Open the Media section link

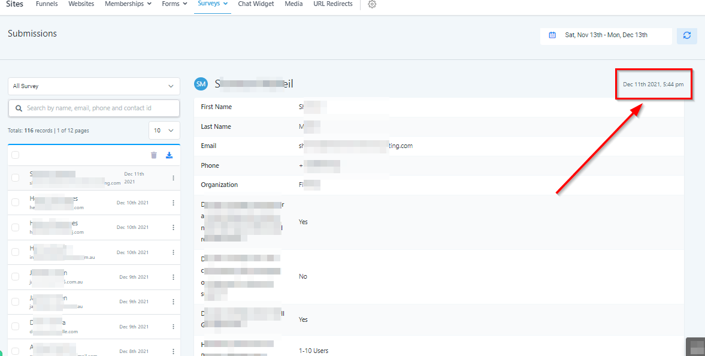click(x=294, y=4)
